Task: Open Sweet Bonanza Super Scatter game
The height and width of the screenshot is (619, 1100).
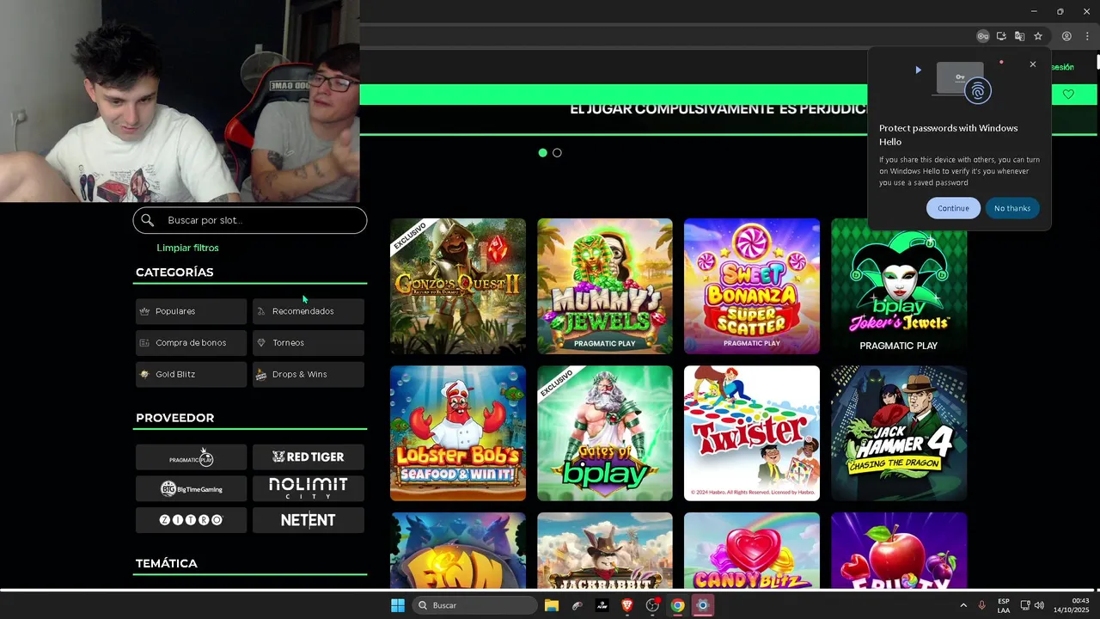Action: click(752, 286)
